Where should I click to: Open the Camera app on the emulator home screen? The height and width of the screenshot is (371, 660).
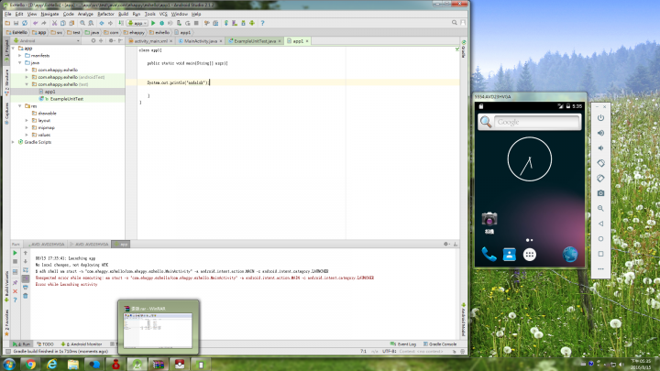coord(489,223)
